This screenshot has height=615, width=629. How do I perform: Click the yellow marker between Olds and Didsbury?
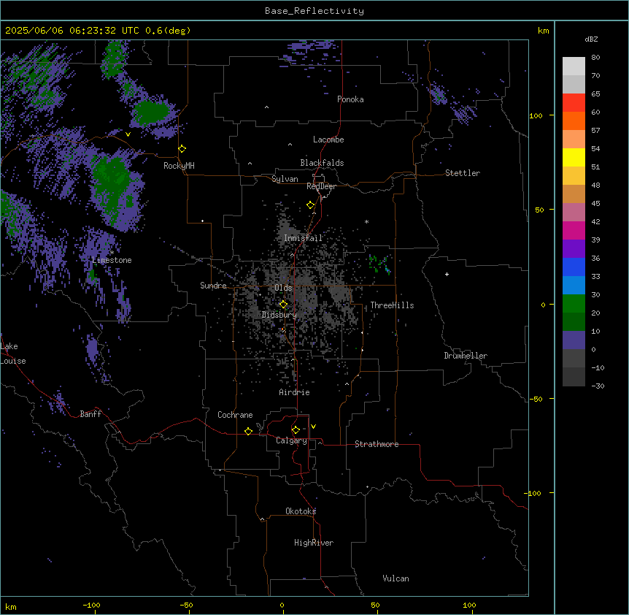click(283, 305)
